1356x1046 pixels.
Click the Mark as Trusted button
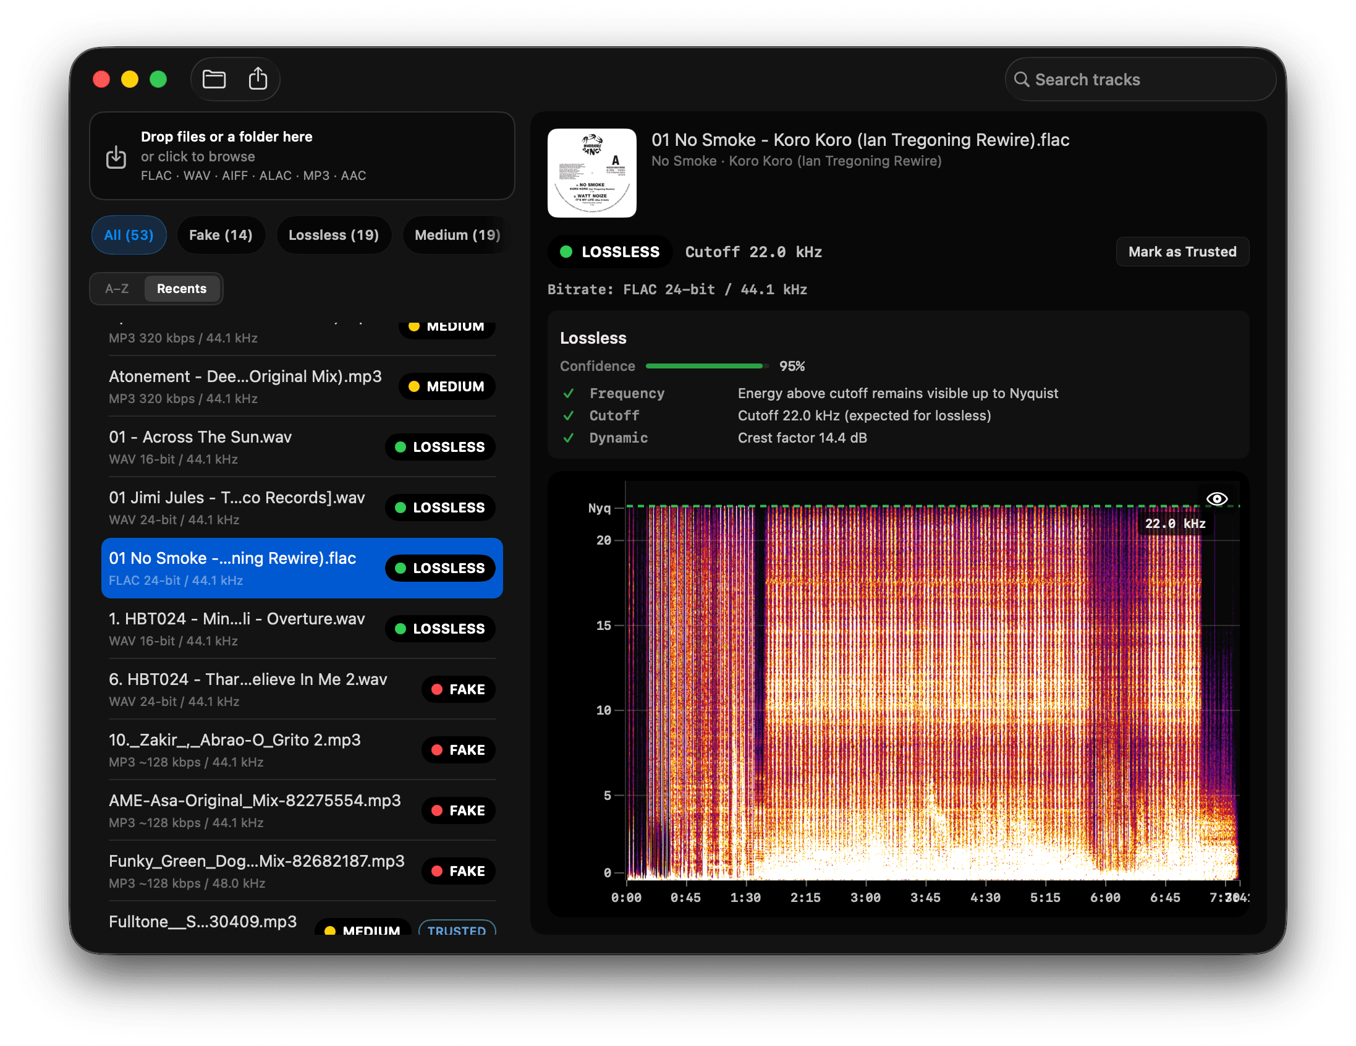click(1182, 252)
